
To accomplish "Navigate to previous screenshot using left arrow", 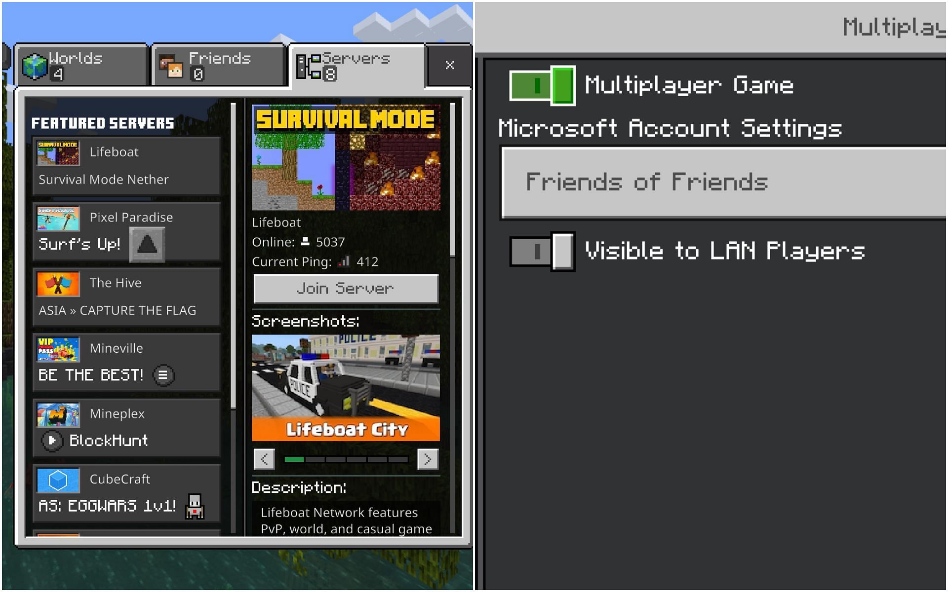I will tap(264, 458).
